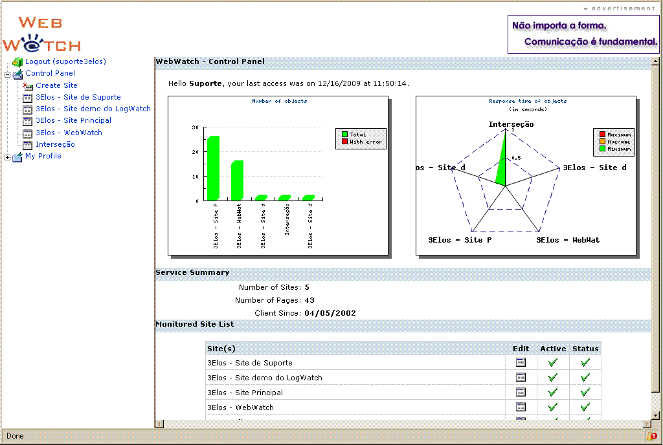This screenshot has width=663, height=445.
Task: Select 3Elos - Site de Suporte in sidebar
Action: point(78,97)
